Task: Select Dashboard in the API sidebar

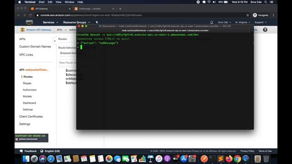Action: coord(29,103)
